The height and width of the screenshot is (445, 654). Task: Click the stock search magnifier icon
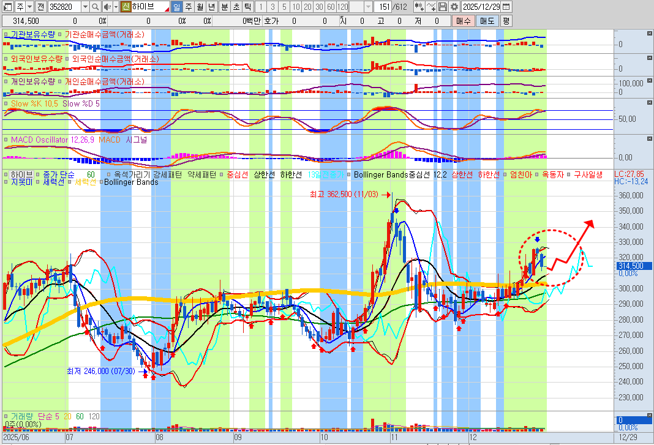tap(96, 7)
